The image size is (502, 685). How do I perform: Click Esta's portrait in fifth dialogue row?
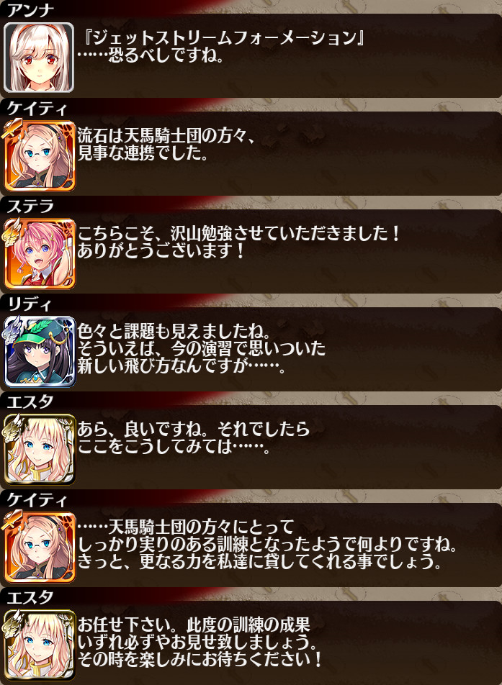39,449
